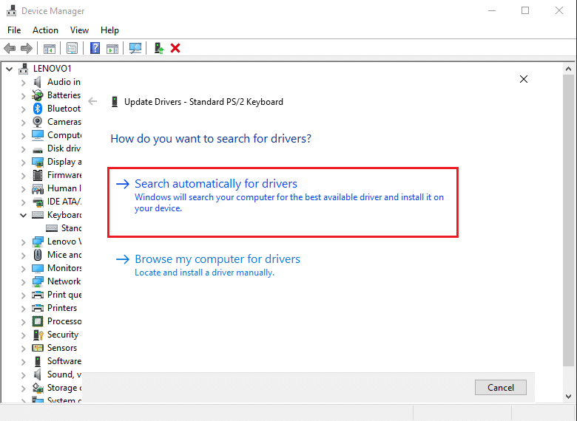Select the Bluetooth icon
577x421 pixels.
pos(38,109)
